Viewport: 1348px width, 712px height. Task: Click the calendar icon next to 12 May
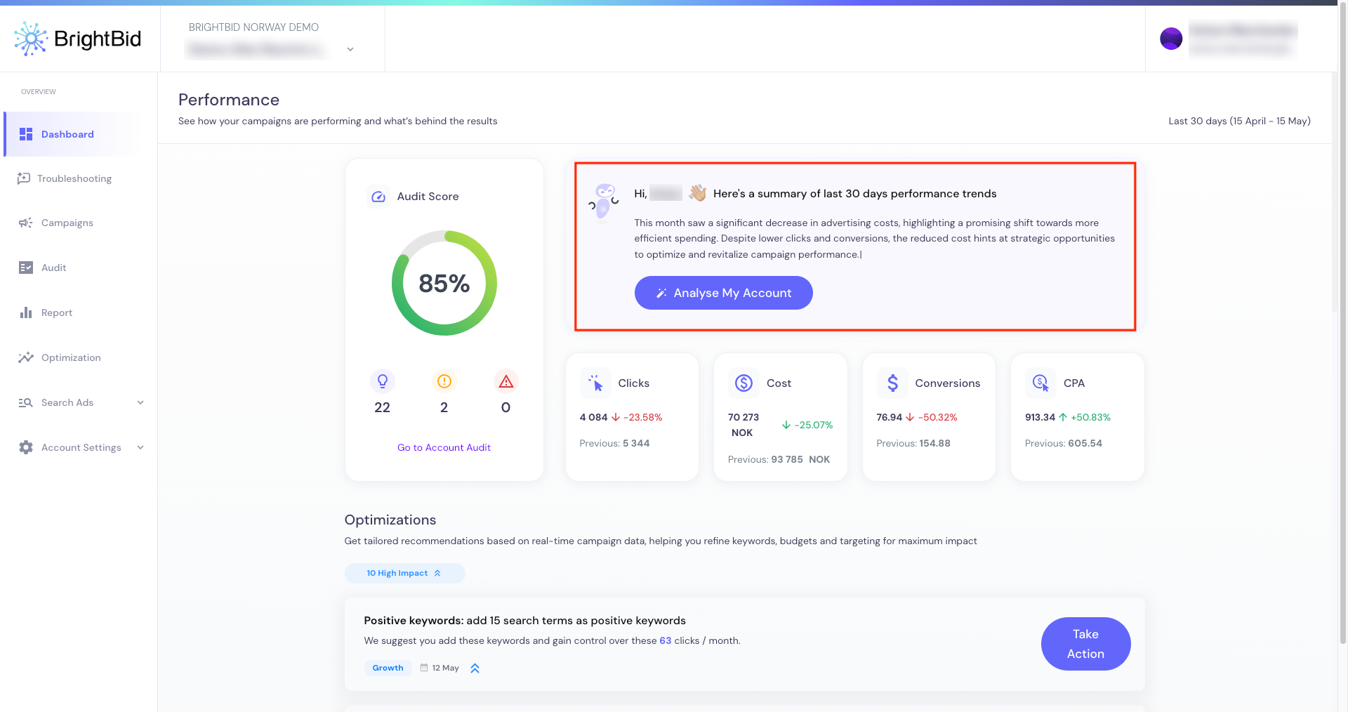click(x=424, y=668)
